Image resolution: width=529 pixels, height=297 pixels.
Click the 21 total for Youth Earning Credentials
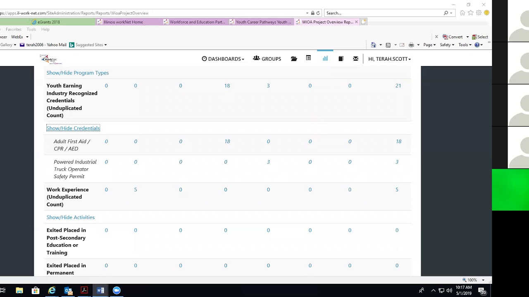click(398, 86)
